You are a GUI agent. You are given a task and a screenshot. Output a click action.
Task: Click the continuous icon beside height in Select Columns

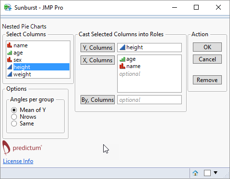(x=10, y=67)
